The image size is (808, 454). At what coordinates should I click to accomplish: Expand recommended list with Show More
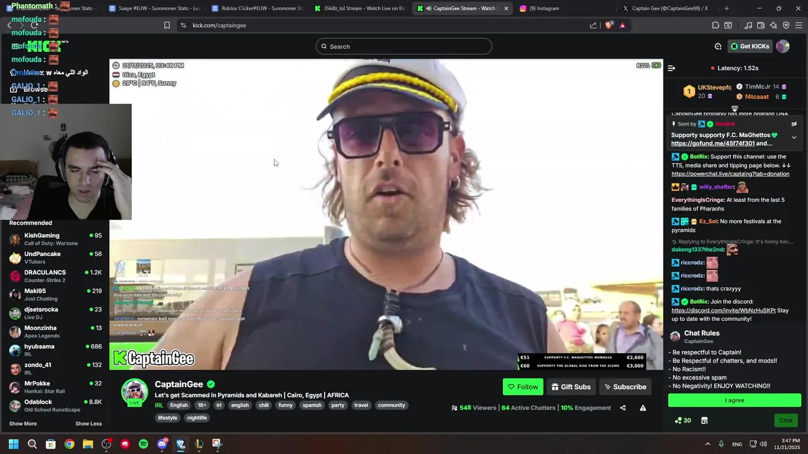coord(23,424)
